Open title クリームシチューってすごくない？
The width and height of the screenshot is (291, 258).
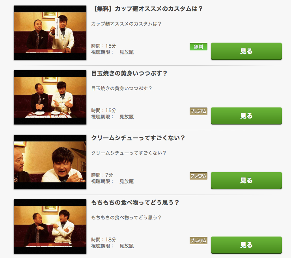138,138
